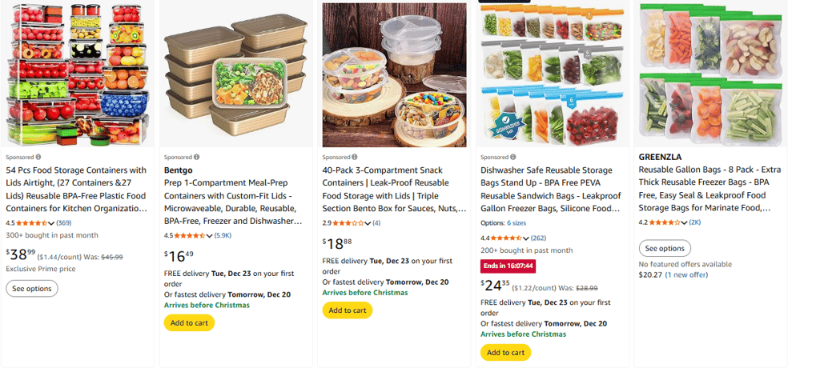Click the 2.9 star rating on the 40-Pack Snack Containers
Screen dimensions: 820x368
pos(348,222)
